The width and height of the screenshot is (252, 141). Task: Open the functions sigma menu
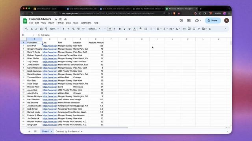click(210, 29)
